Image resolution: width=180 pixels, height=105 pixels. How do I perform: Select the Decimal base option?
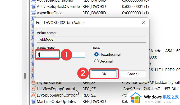click(103, 61)
